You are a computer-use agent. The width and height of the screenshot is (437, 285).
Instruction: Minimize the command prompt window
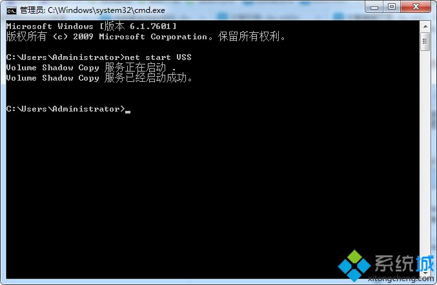point(374,7)
